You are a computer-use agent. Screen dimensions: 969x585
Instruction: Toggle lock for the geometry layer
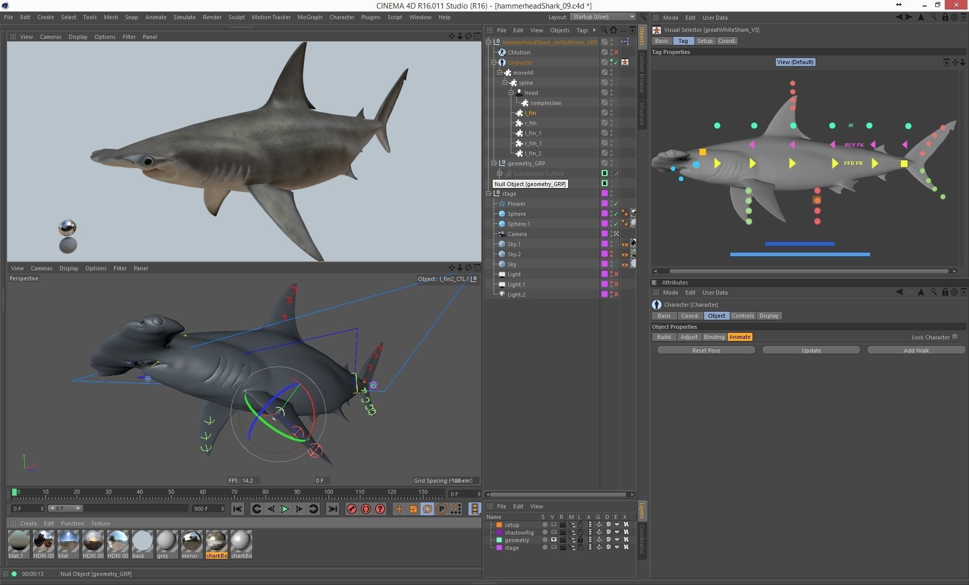tap(580, 540)
